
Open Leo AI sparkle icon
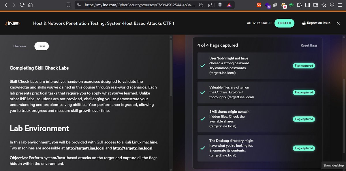[324, 5]
